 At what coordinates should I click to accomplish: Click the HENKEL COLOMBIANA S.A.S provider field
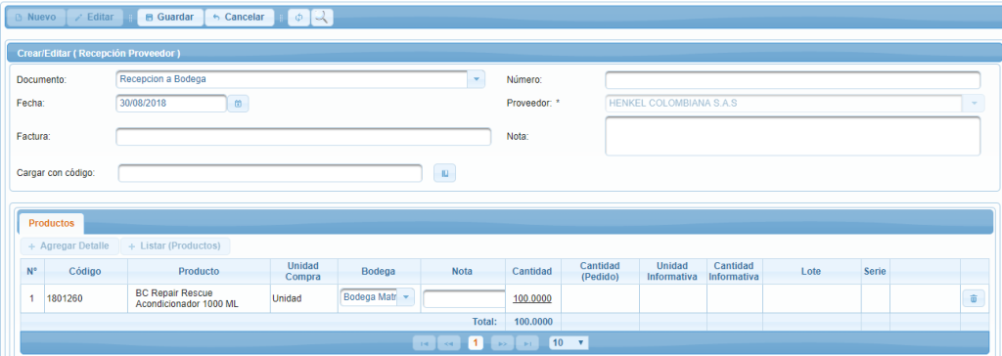point(784,103)
